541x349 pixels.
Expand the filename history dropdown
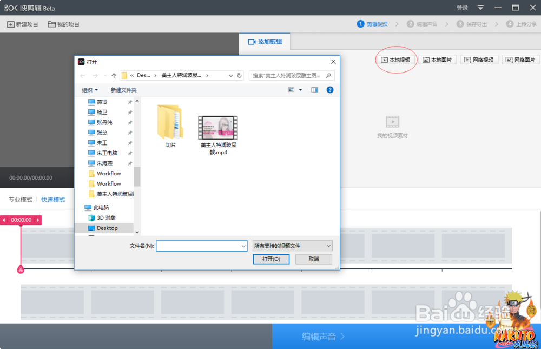coord(243,246)
